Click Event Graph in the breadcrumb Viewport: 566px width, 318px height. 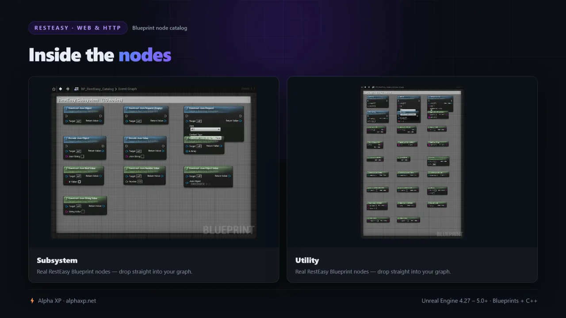click(x=127, y=89)
